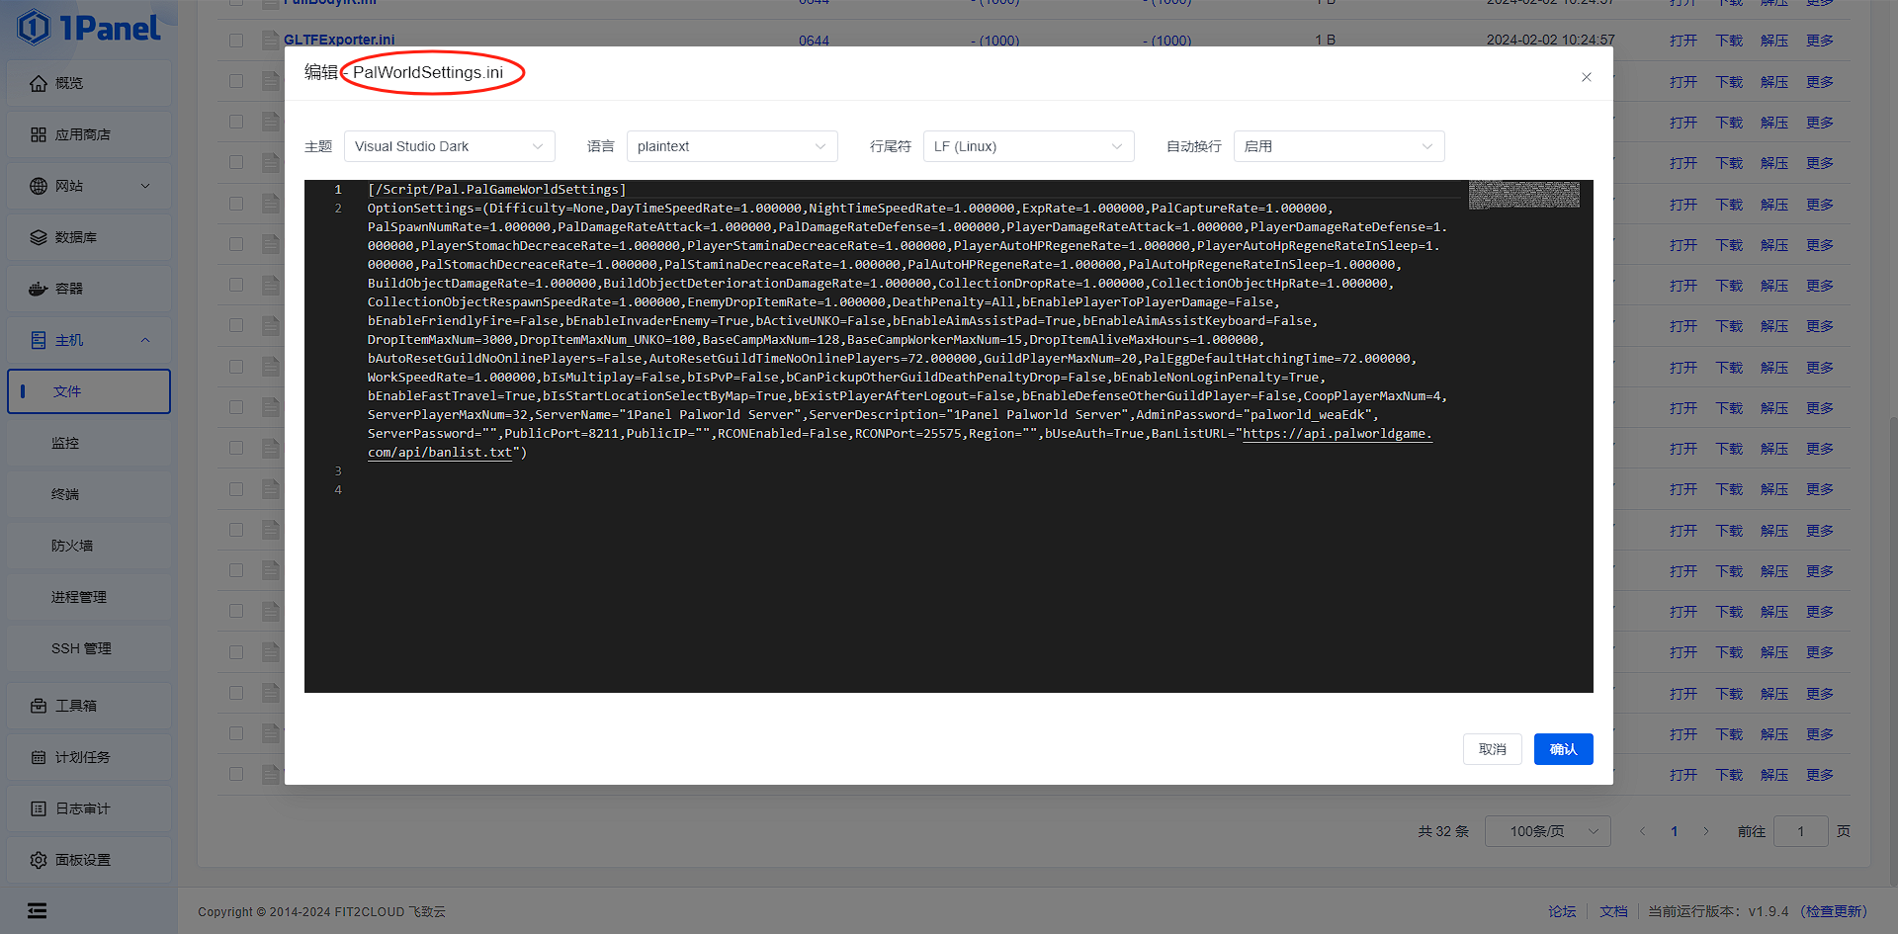Open the 主题 theme dropdown (Visual Studio Dark)

[450, 146]
